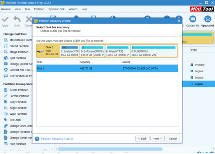Click sidebar scroll down arrow
215x154 pixels.
click(52, 149)
